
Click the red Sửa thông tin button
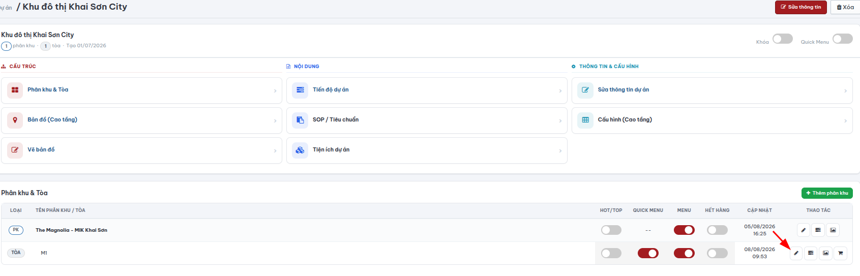(x=801, y=7)
